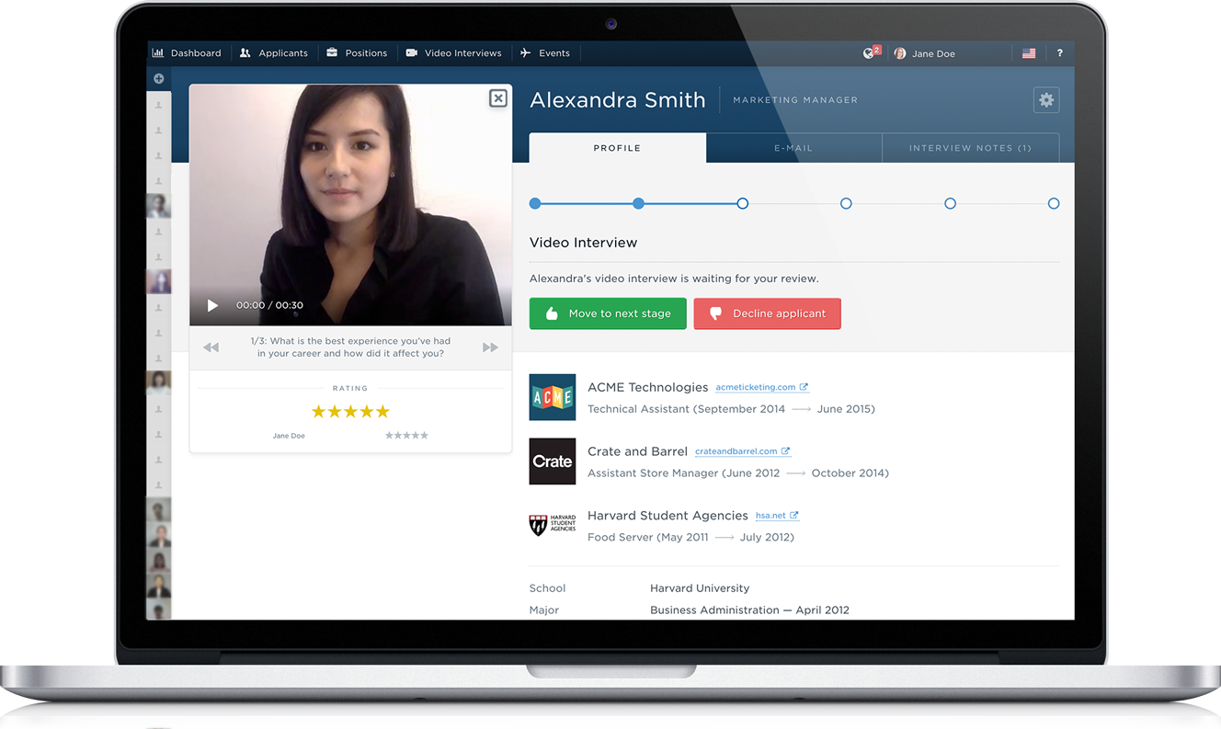Go to previous interview question

211,347
